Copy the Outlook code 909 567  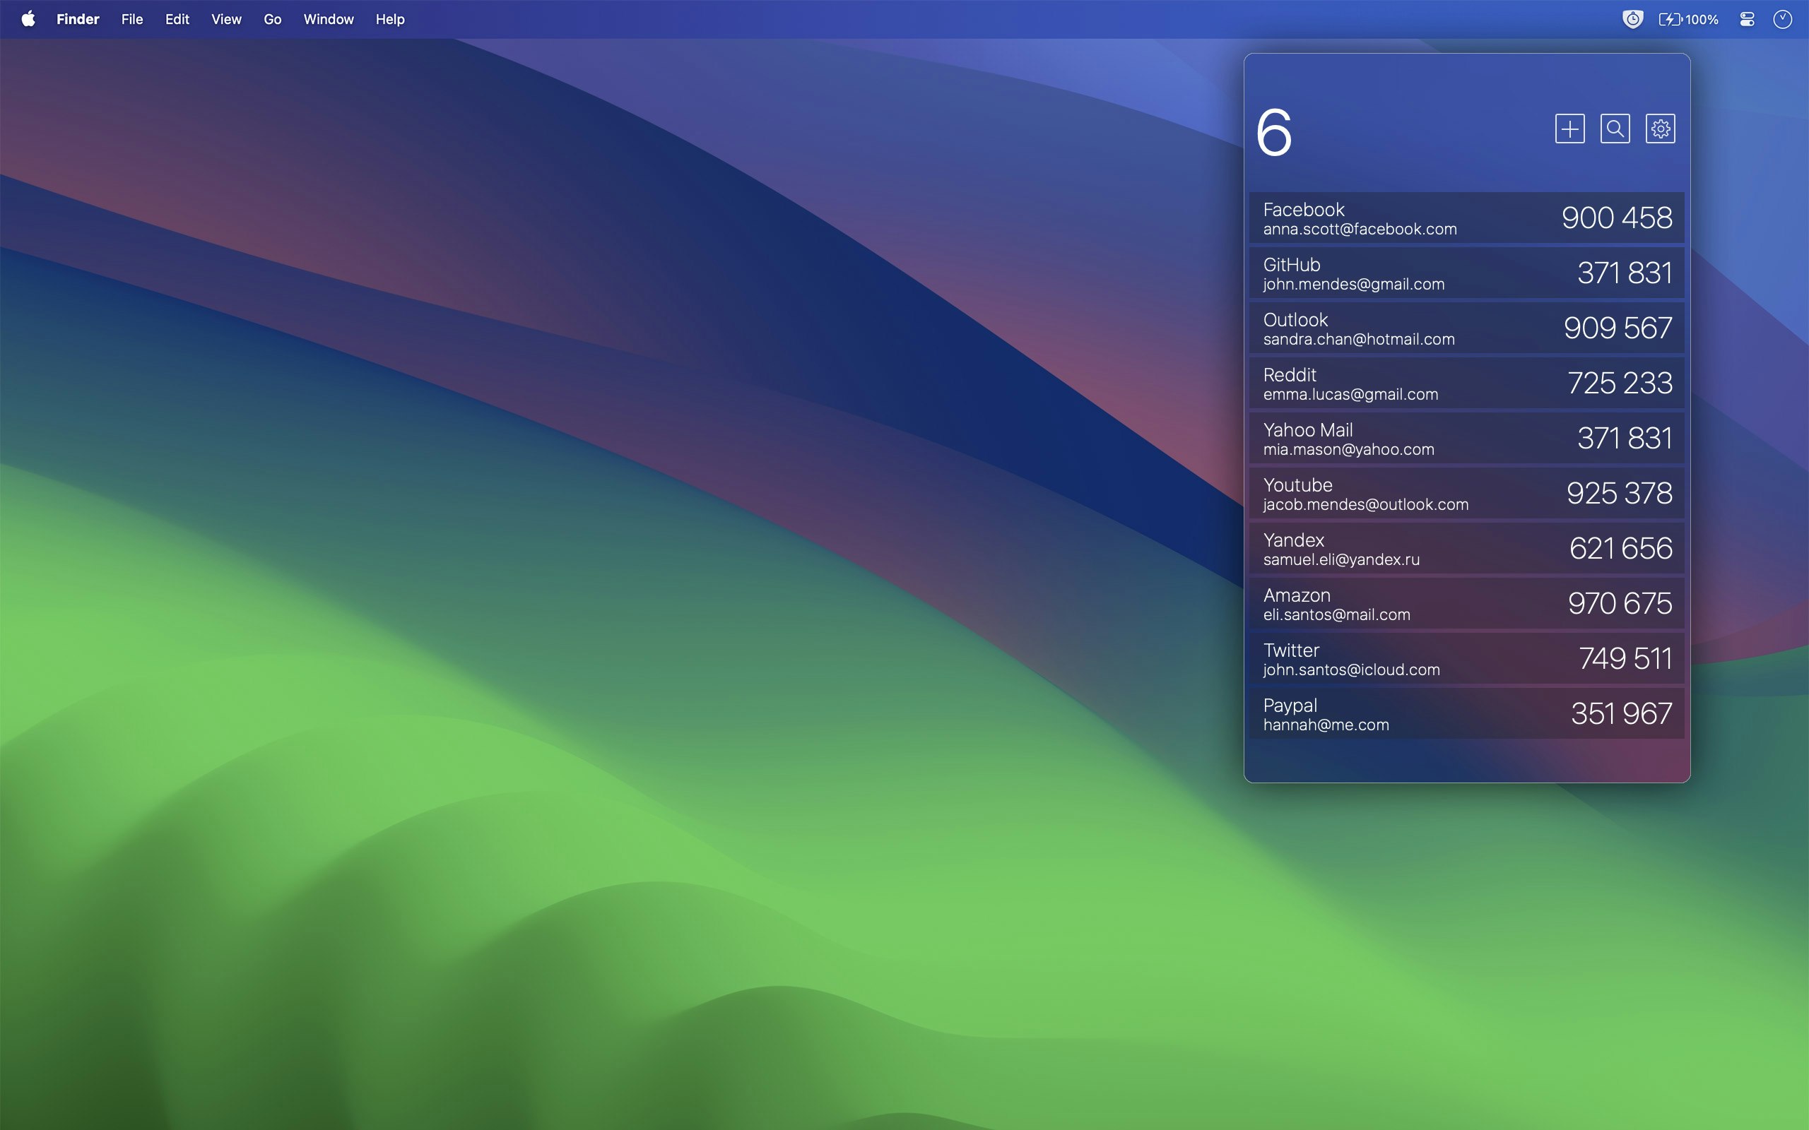coord(1618,328)
